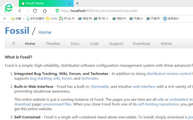Toggle the bookmarks sidebar arrow icon

click(x=5, y=19)
